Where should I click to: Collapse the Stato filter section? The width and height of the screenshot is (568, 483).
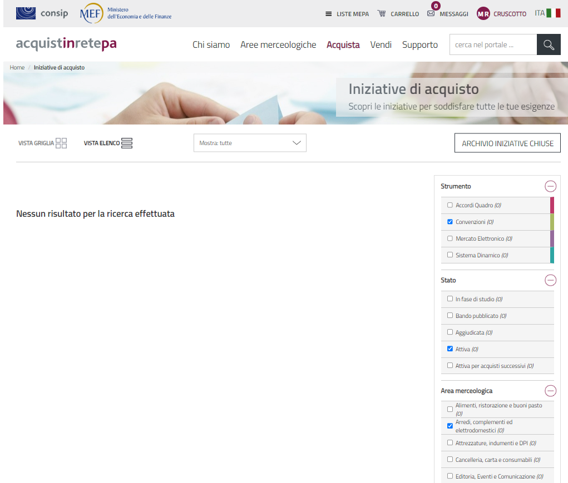tap(550, 280)
